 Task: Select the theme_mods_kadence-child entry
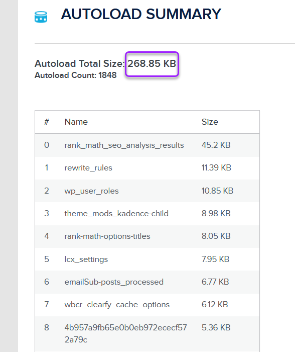click(x=116, y=214)
